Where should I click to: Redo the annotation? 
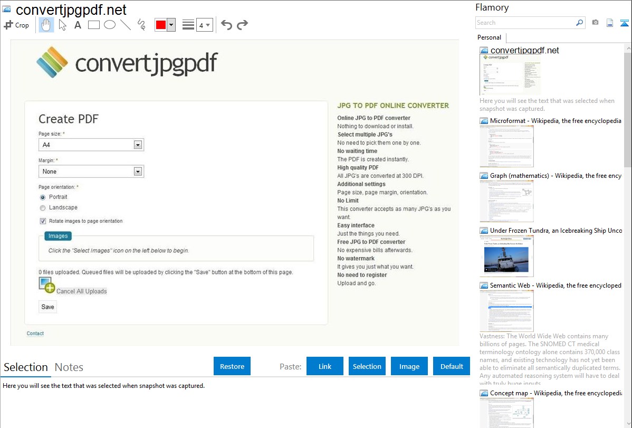242,25
